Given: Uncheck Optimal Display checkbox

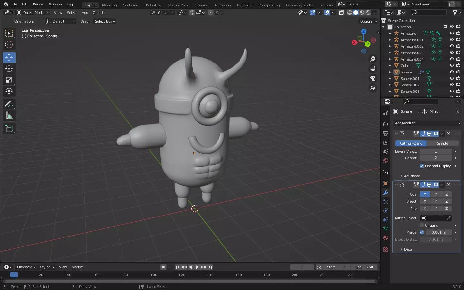Looking at the screenshot, I should click(422, 166).
